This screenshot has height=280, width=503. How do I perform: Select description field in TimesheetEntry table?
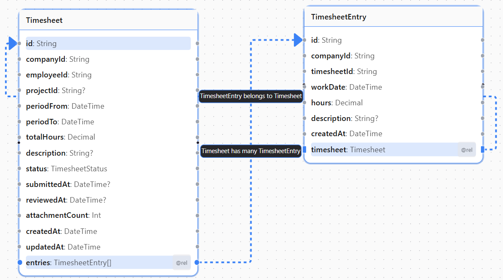pos(393,118)
